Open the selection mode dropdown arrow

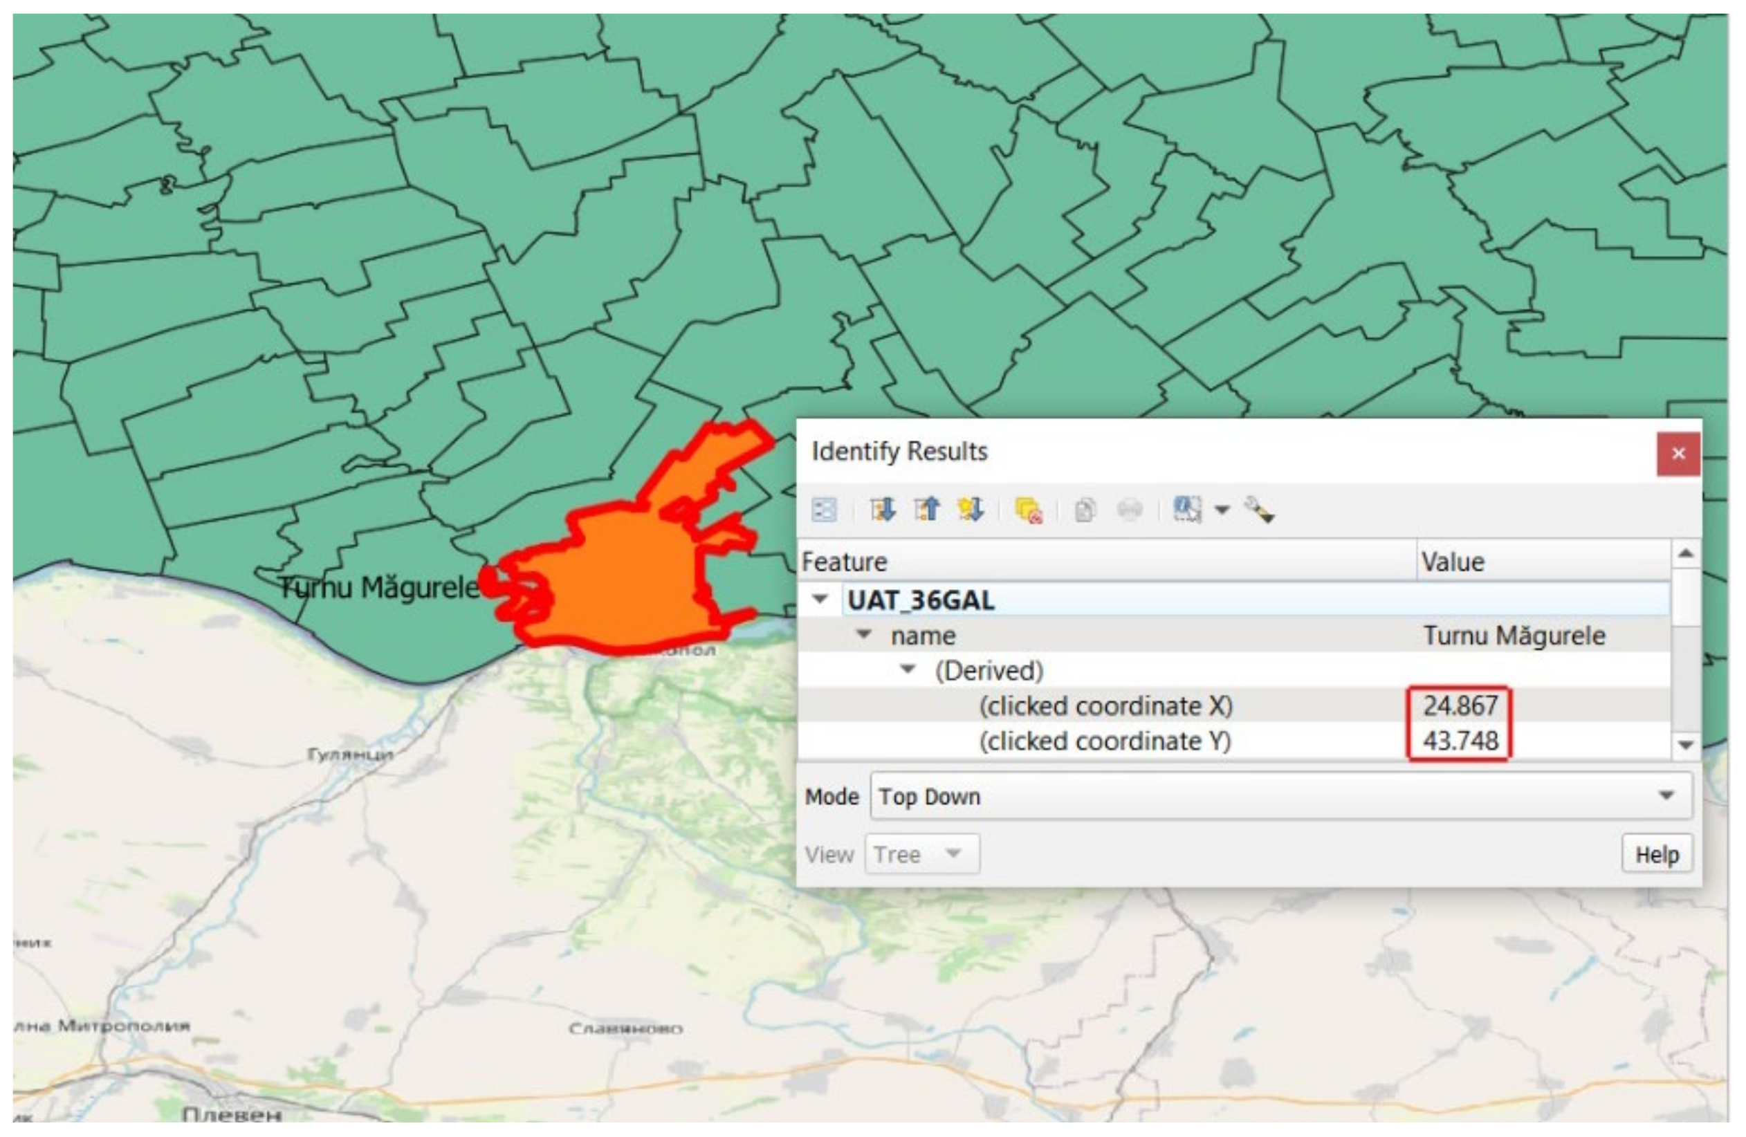[1222, 510]
